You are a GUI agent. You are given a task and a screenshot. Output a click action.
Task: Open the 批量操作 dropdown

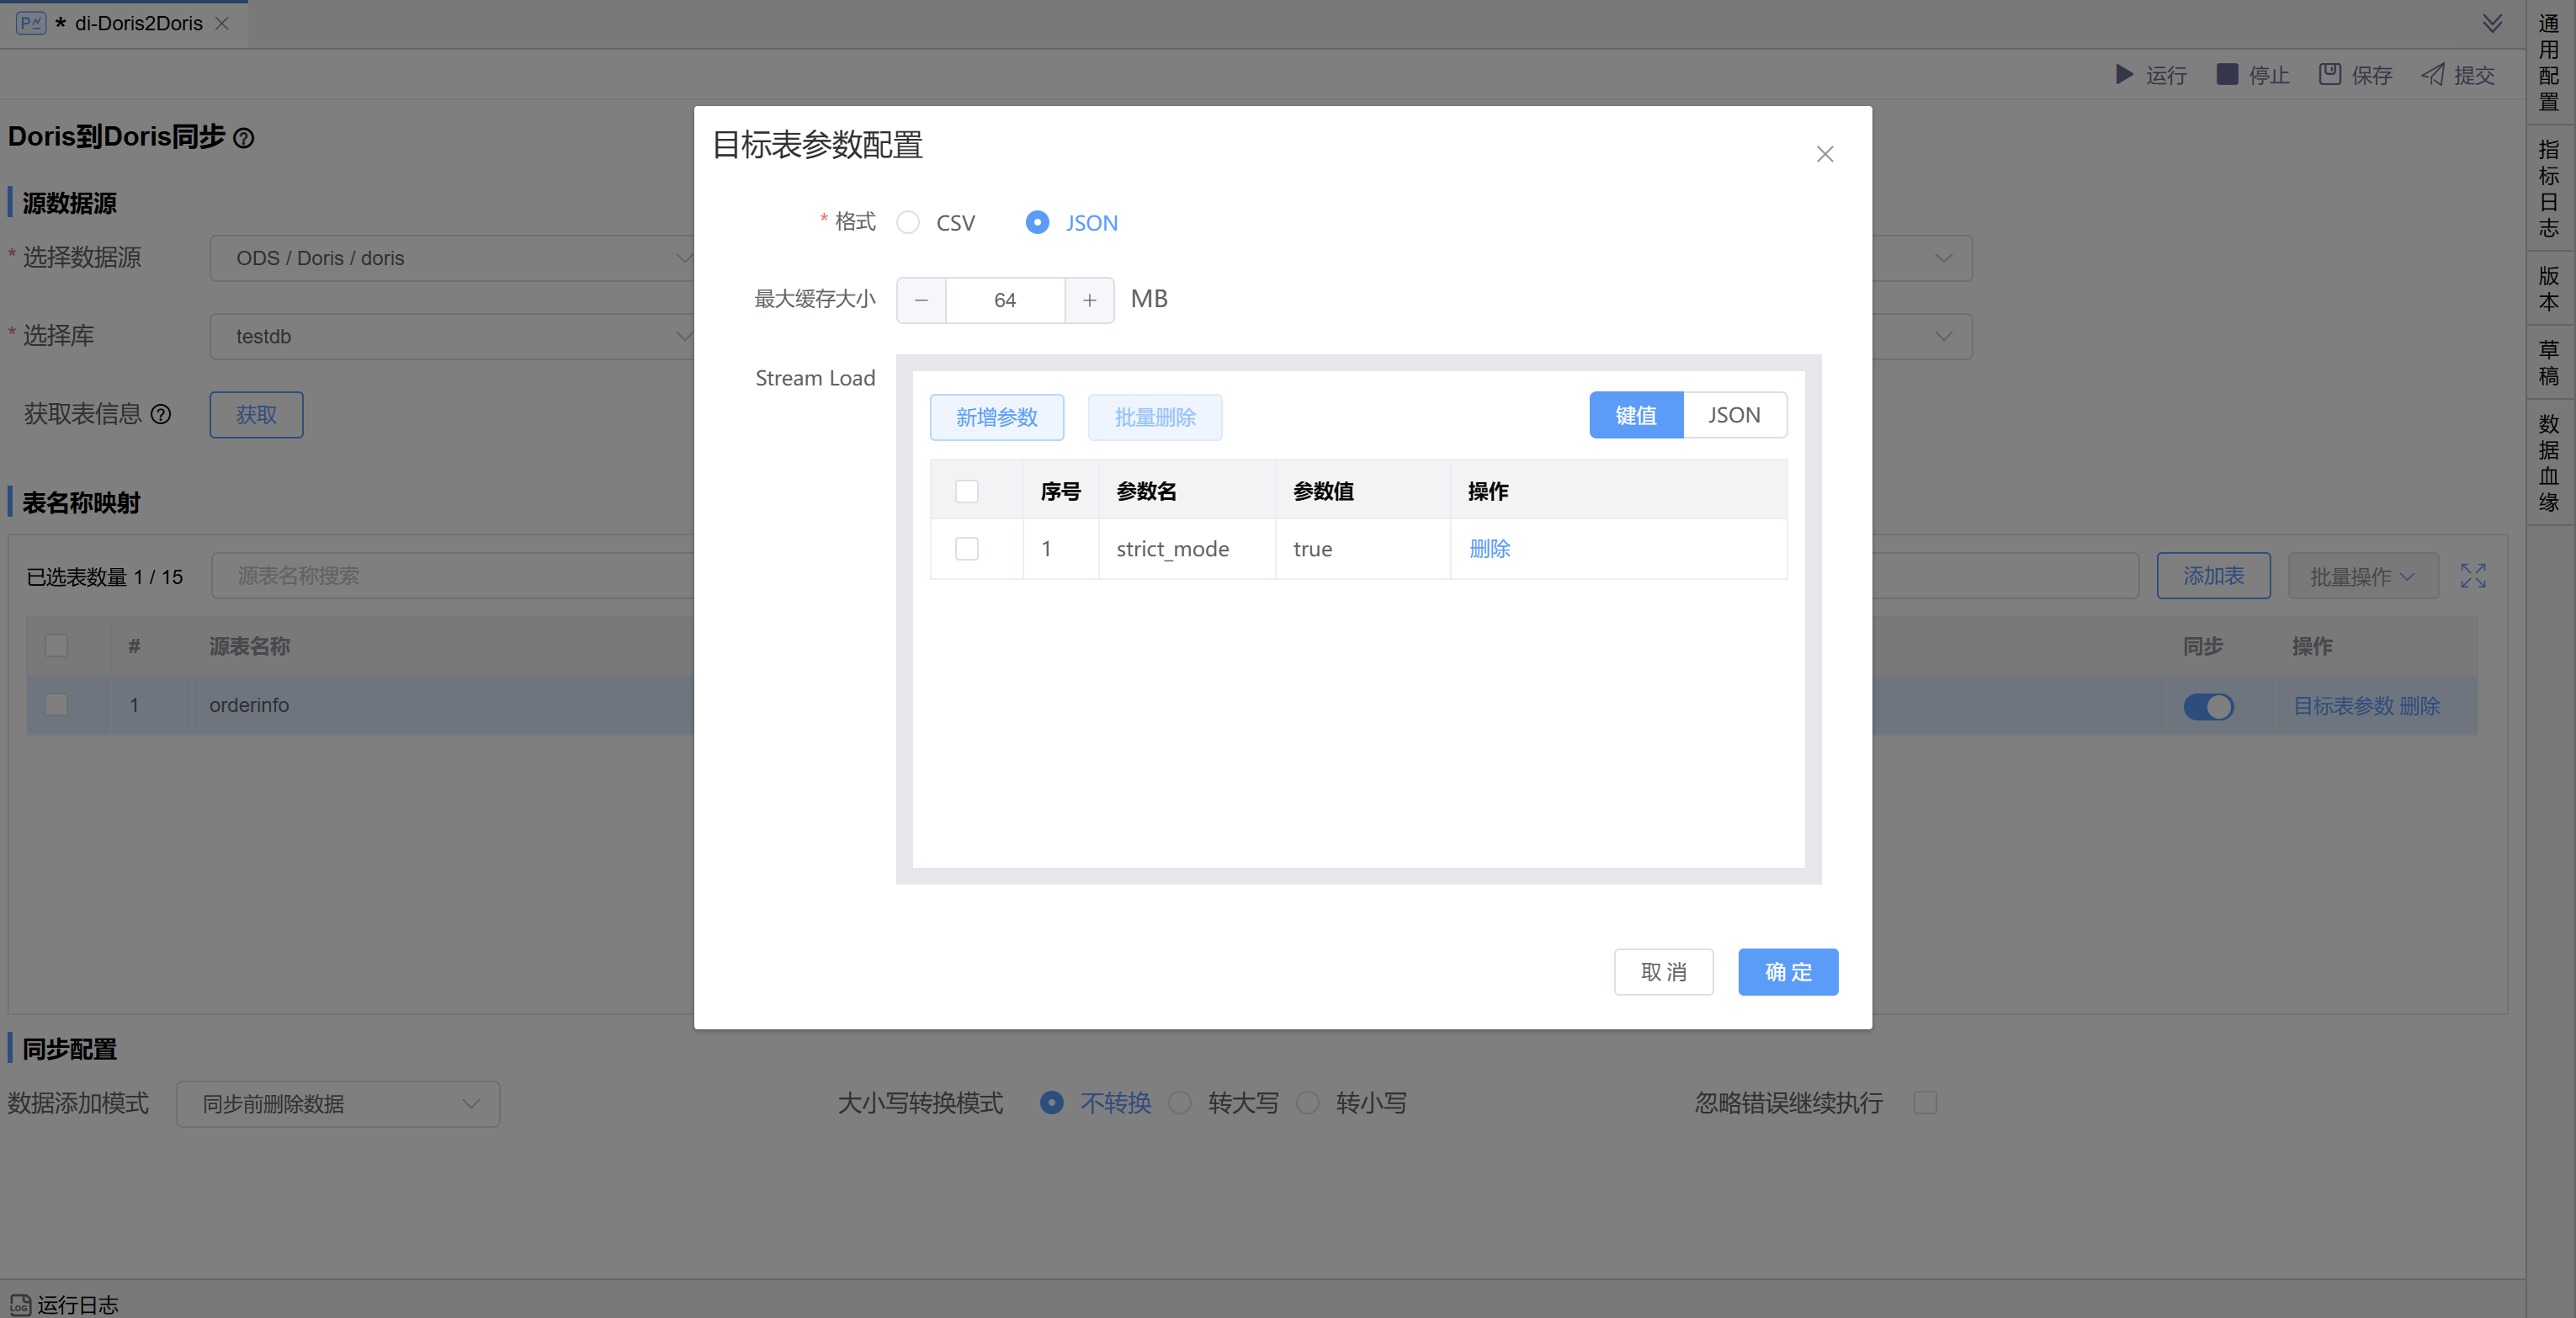click(x=2362, y=576)
